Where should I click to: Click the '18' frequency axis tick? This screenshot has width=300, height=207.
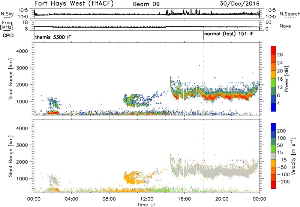click(x=25, y=22)
